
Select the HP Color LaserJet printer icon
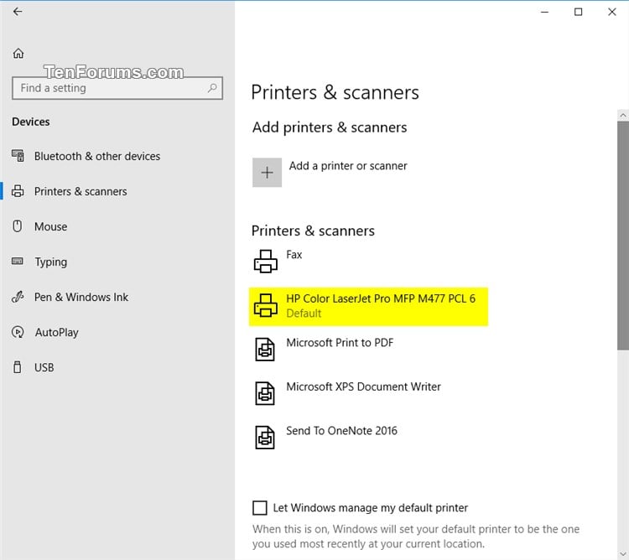265,305
